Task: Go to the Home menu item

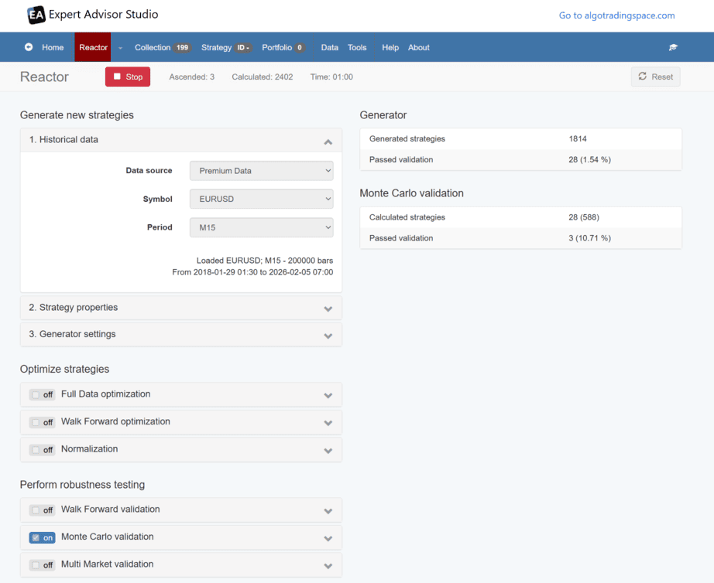Action: click(53, 48)
